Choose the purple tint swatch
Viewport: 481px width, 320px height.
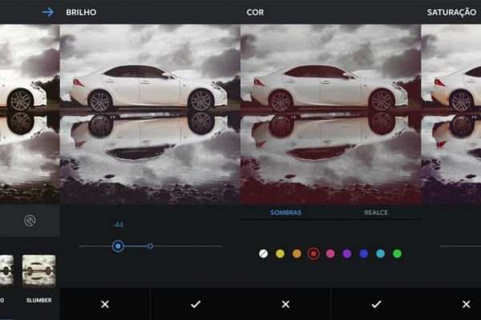(x=347, y=254)
